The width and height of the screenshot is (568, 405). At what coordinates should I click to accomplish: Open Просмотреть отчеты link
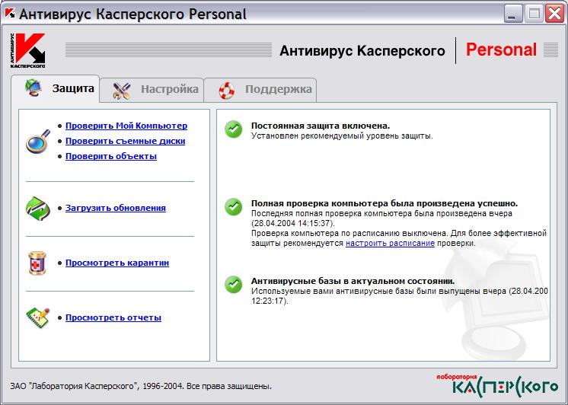(x=113, y=317)
